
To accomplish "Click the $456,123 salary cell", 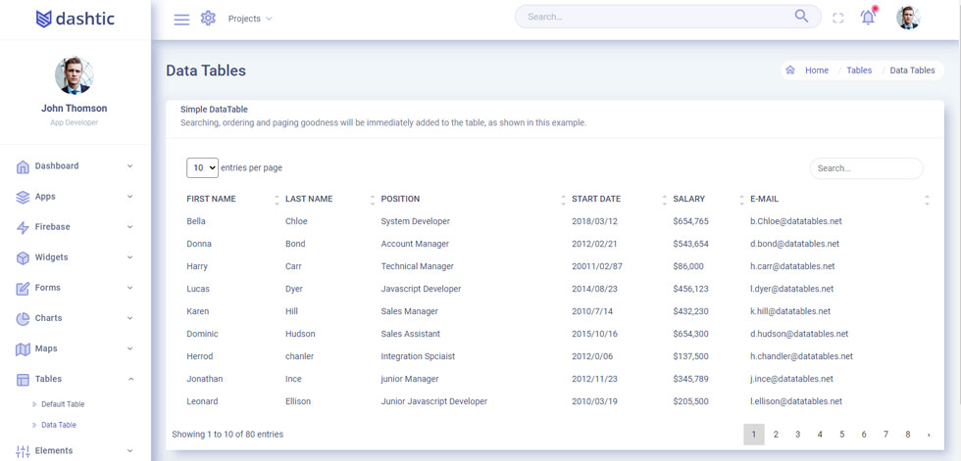I will 690,289.
